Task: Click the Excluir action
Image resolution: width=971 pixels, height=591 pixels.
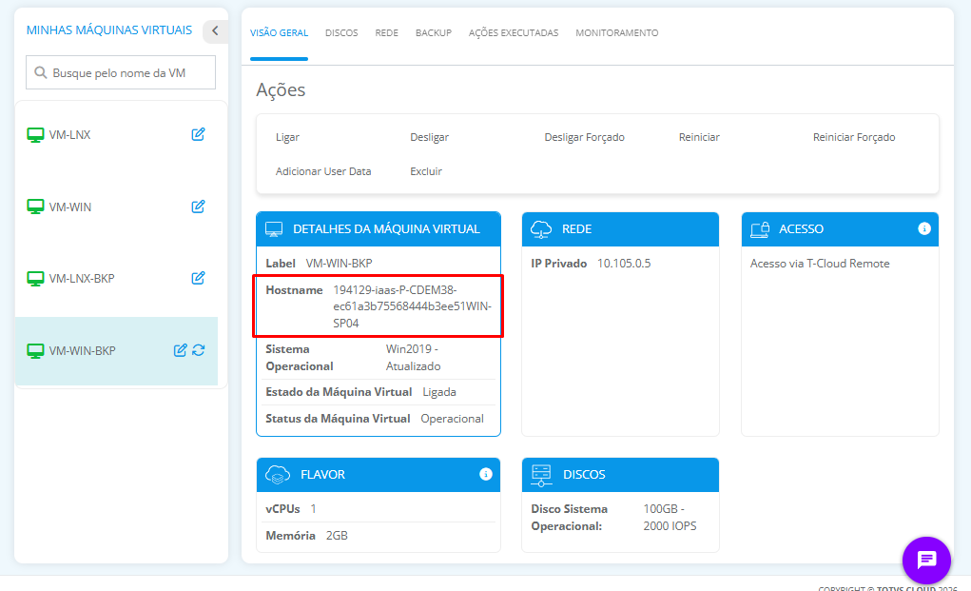Action: (x=426, y=171)
